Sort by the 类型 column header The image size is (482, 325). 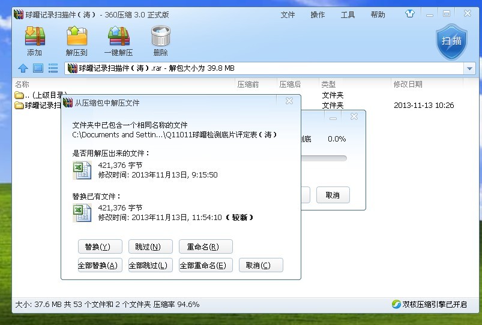328,84
